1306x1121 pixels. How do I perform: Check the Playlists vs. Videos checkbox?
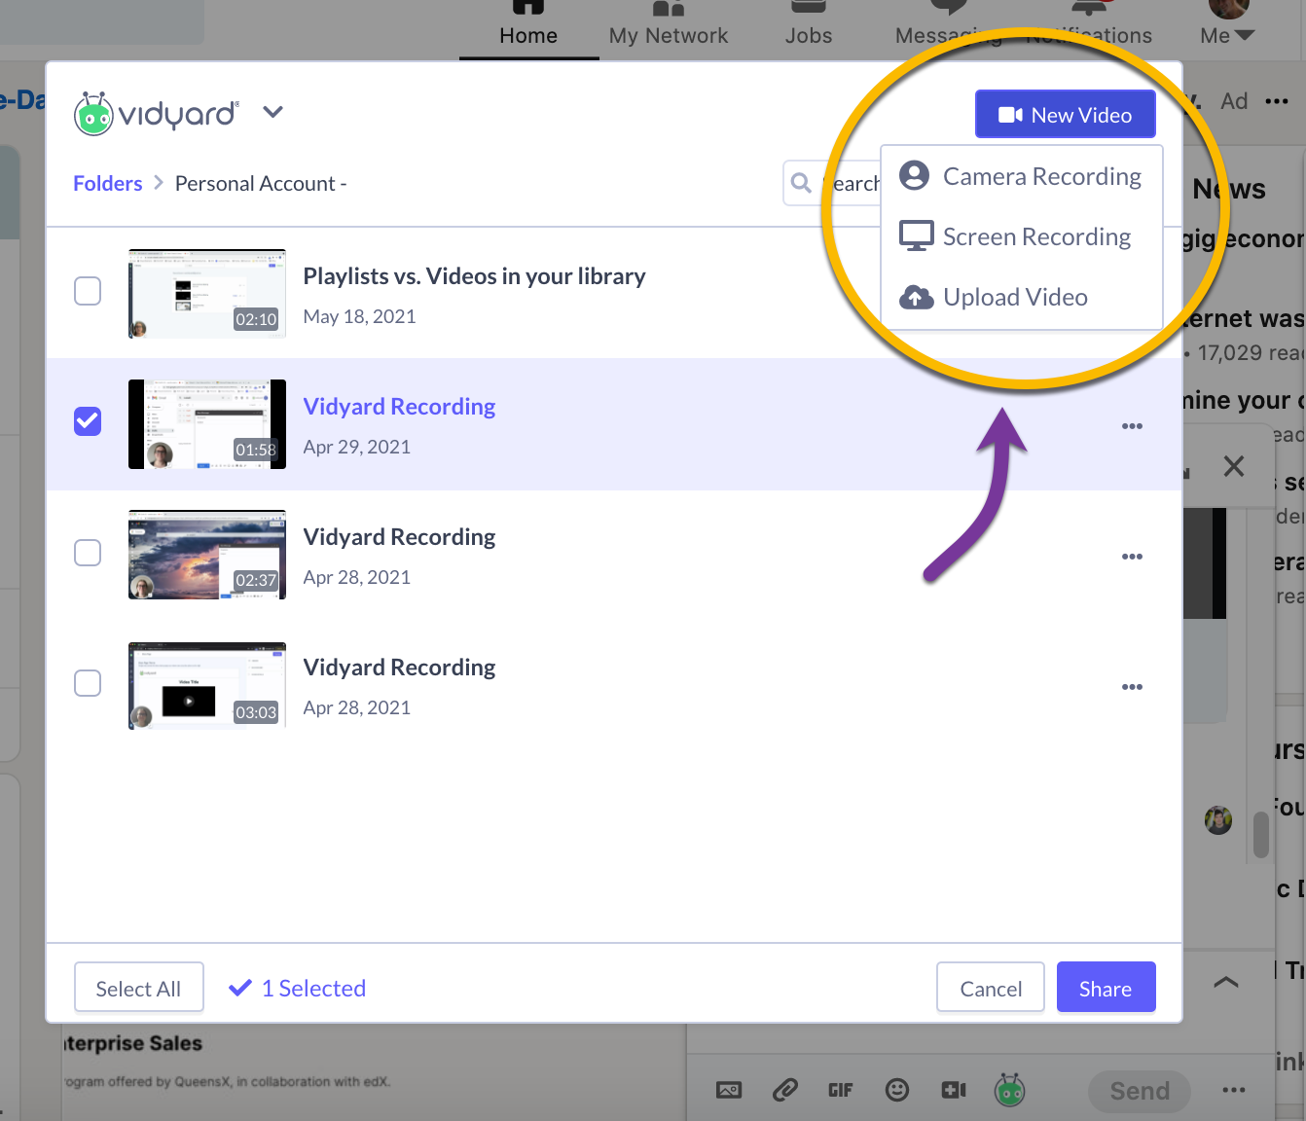[88, 291]
